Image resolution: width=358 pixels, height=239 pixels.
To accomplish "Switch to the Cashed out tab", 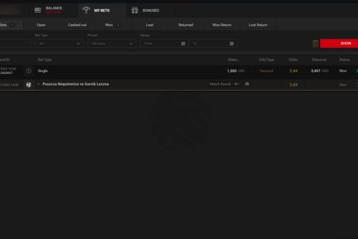I will tap(77, 25).
